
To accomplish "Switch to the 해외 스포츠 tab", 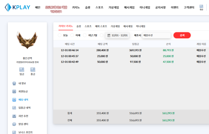I will click(x=101, y=26).
